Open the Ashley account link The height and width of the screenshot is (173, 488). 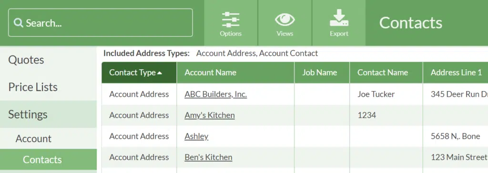click(x=196, y=136)
